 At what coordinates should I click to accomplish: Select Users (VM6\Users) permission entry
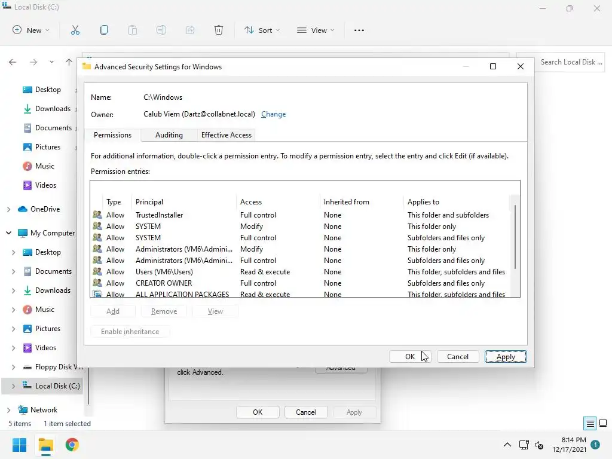[x=300, y=272]
